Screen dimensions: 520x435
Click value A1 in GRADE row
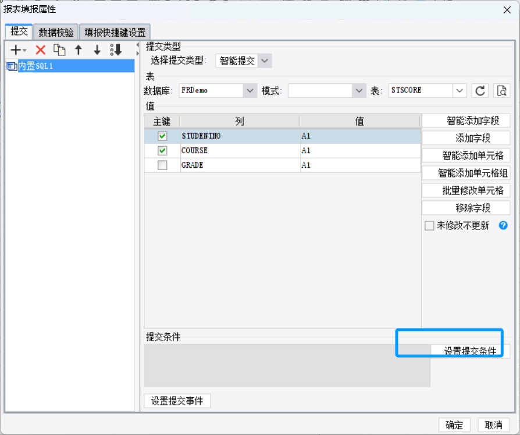[x=361, y=165]
